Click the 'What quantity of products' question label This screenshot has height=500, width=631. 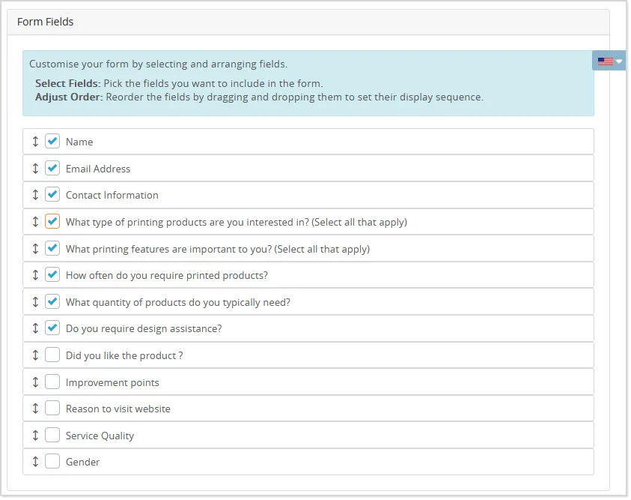178,303
